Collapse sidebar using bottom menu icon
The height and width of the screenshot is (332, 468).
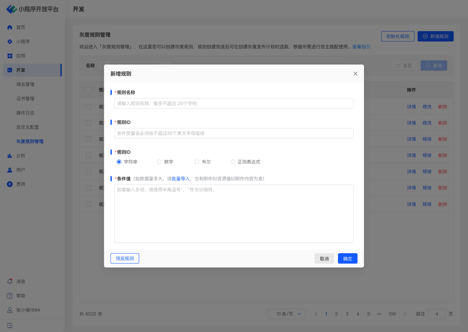(x=10, y=325)
